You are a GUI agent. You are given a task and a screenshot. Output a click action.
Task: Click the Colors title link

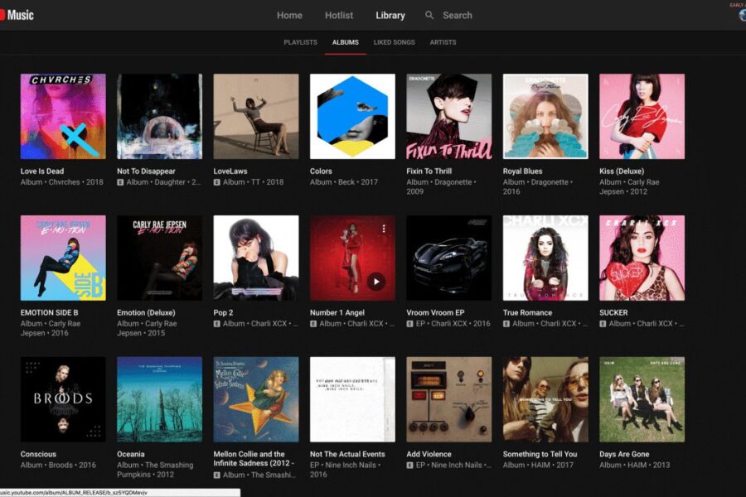click(x=321, y=171)
